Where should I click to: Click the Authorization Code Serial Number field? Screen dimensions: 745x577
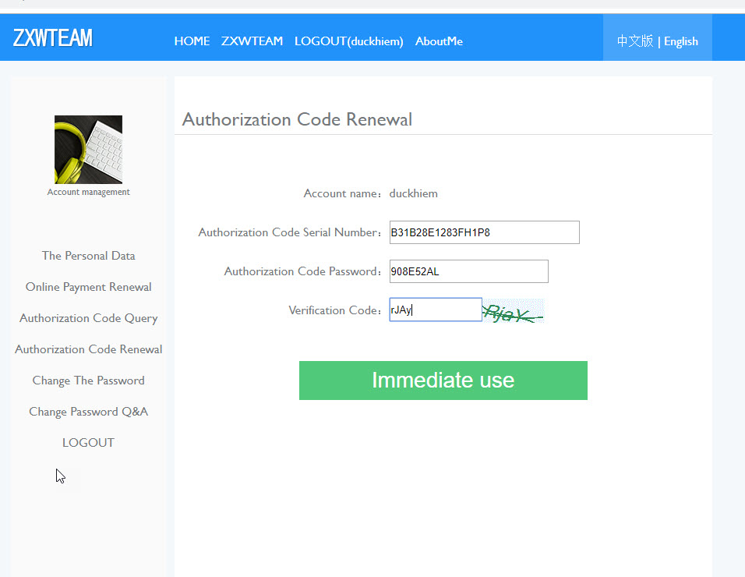pos(483,232)
